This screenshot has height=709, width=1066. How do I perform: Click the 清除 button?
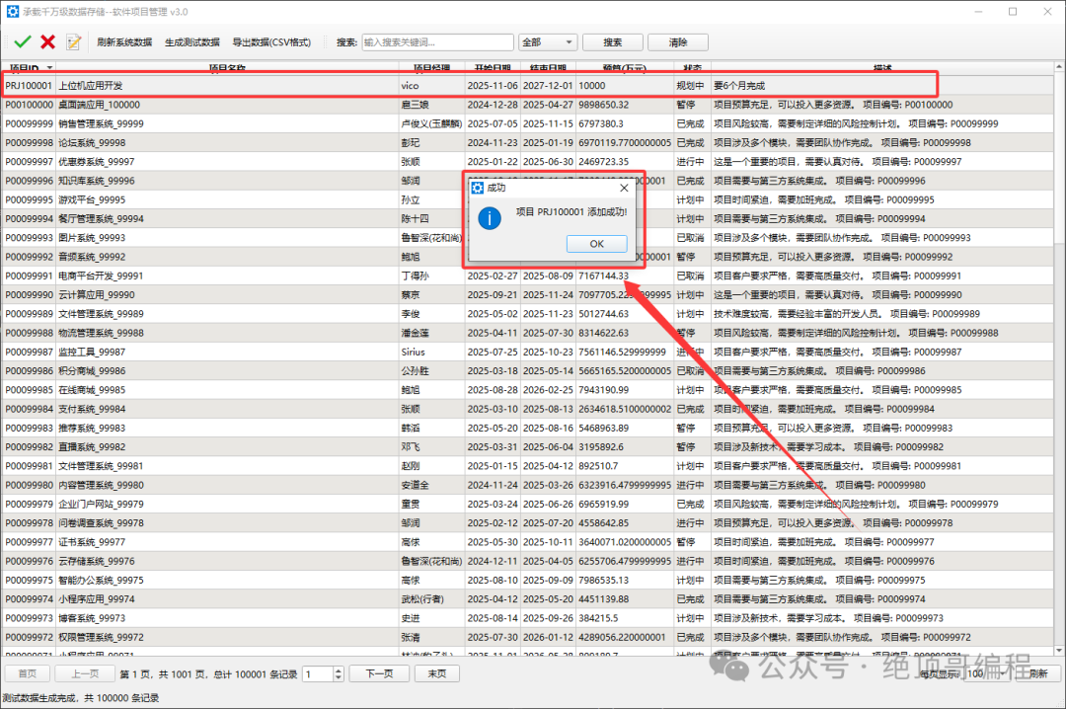click(678, 42)
